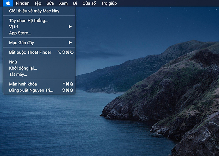Open Tùy chọn Hệ thống...
Viewport: 219px width, 156px height.
[x=39, y=21]
